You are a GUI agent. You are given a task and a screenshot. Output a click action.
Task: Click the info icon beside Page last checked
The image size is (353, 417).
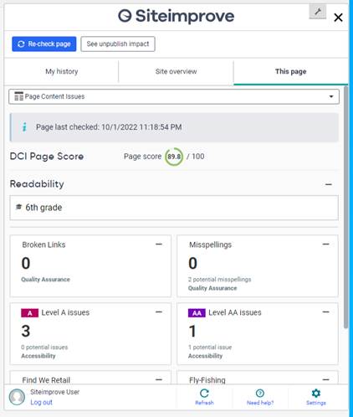click(x=24, y=127)
